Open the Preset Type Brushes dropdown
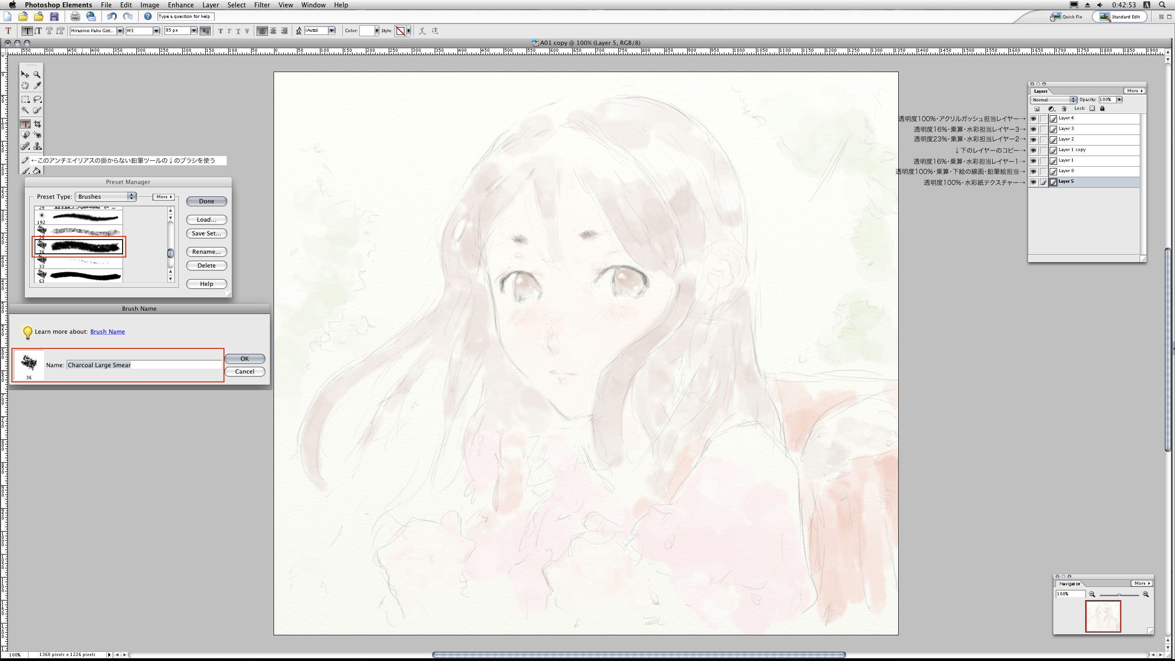This screenshot has width=1175, height=661. [x=106, y=196]
